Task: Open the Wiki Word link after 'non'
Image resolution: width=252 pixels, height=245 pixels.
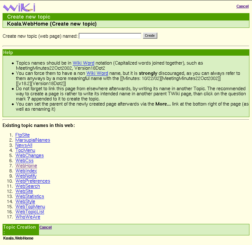Action: (x=97, y=73)
